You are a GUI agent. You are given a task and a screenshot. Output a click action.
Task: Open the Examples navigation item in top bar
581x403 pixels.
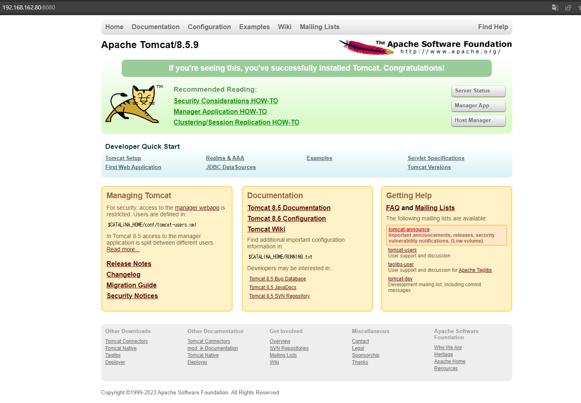[x=255, y=27]
